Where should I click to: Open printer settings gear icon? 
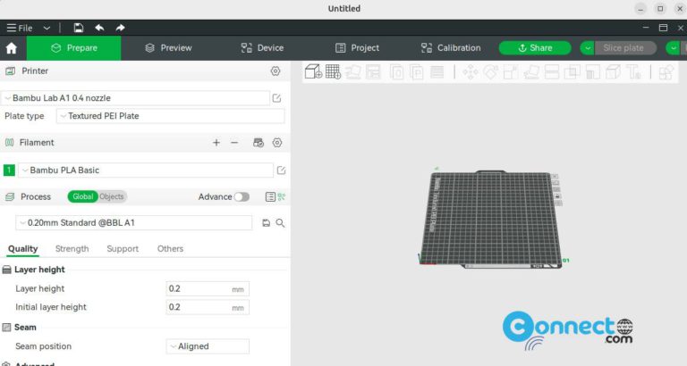point(276,71)
